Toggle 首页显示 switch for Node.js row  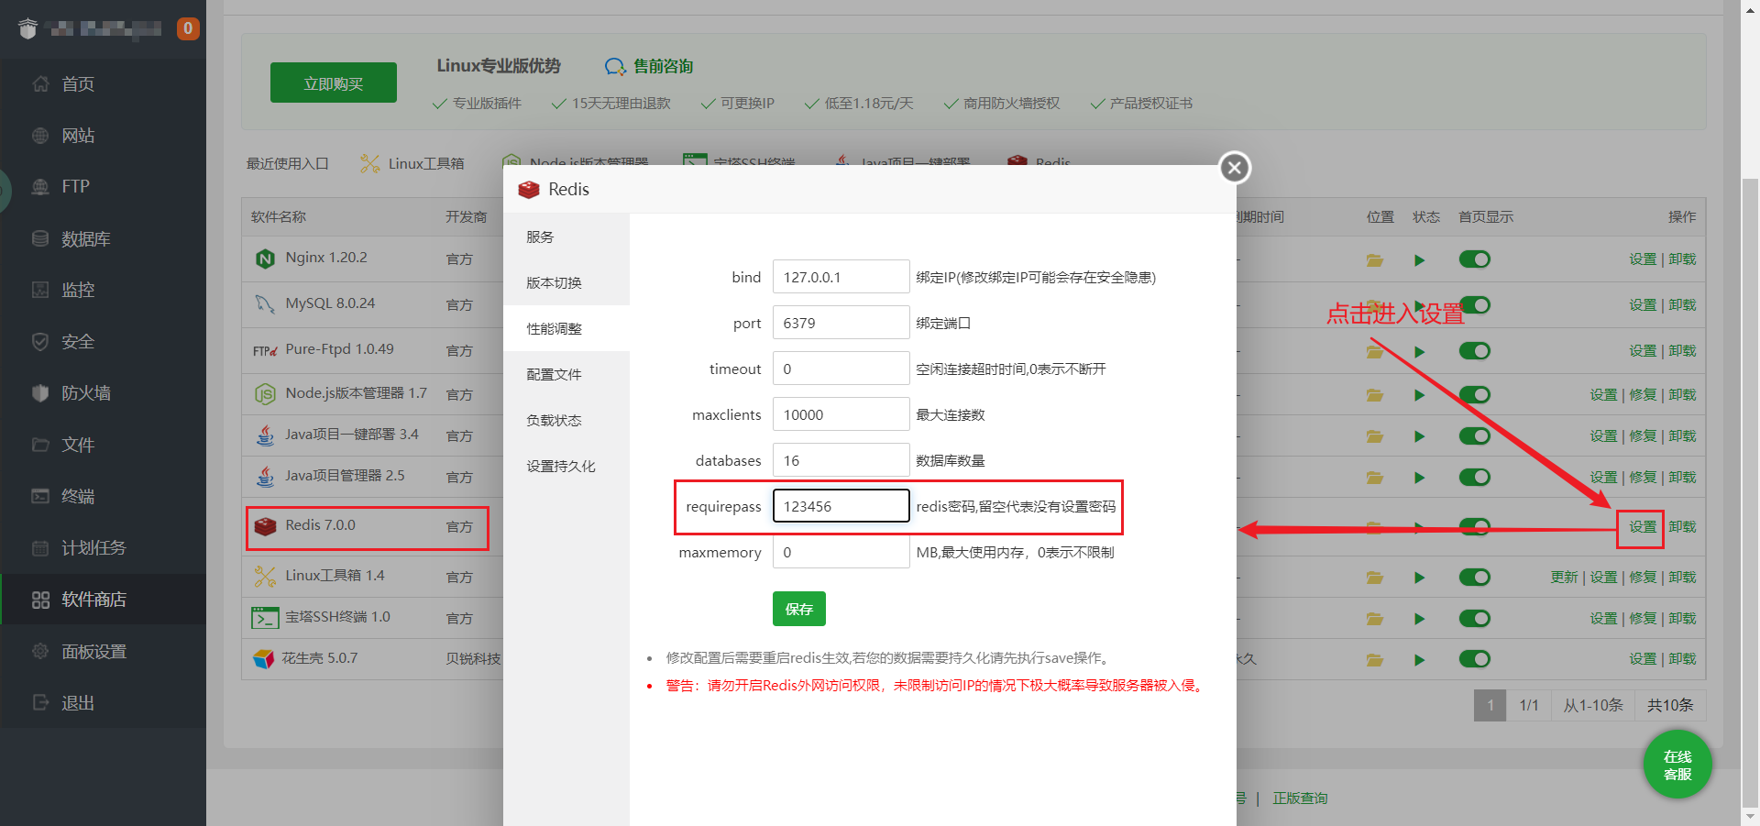coord(1474,394)
